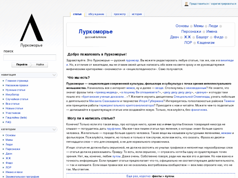The width and height of the screenshot is (238, 178).
Task: Collapse the навигация sidebar section
Action: coord(54,75)
